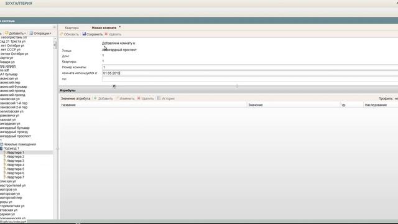The width and height of the screenshot is (398, 224).
Task: Collapse the left tree panel with the top arrow
Action: click(x=54, y=27)
